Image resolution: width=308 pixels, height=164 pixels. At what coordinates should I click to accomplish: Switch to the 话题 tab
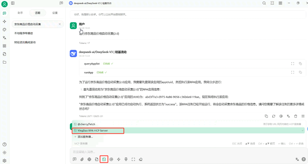click(38, 13)
